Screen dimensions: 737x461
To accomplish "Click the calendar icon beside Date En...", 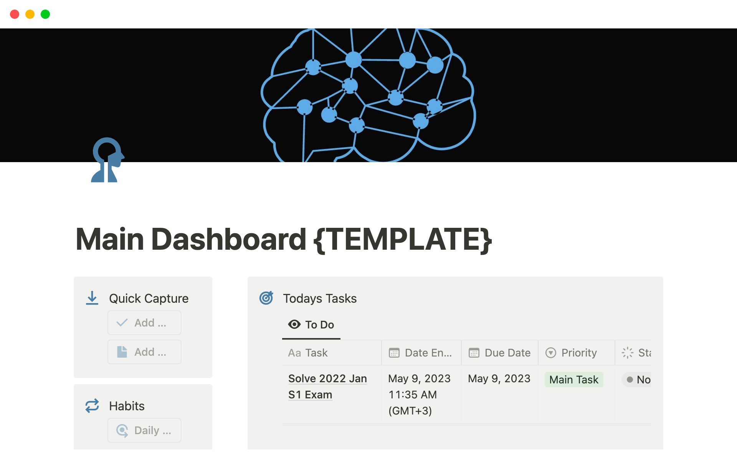I will [394, 353].
